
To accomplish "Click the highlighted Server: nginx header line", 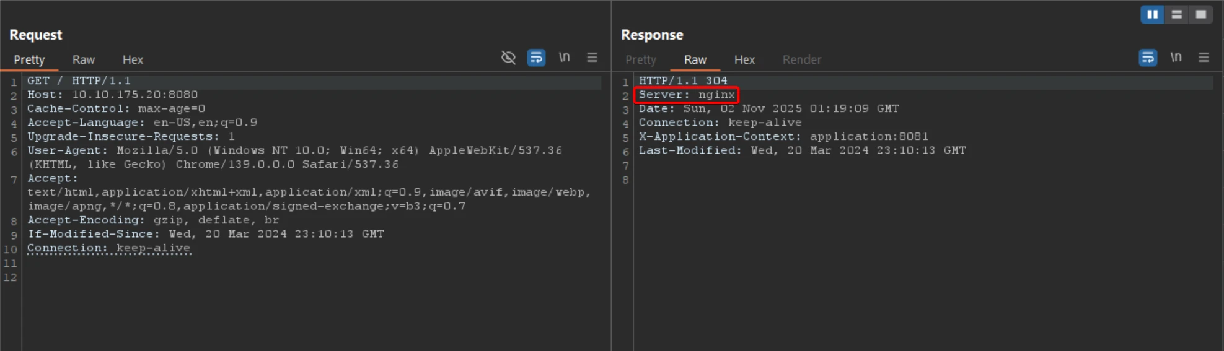I will 687,95.
